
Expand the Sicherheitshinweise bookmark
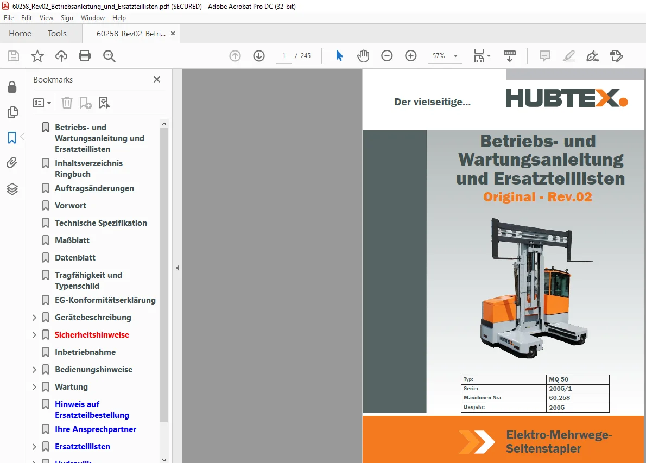point(34,335)
